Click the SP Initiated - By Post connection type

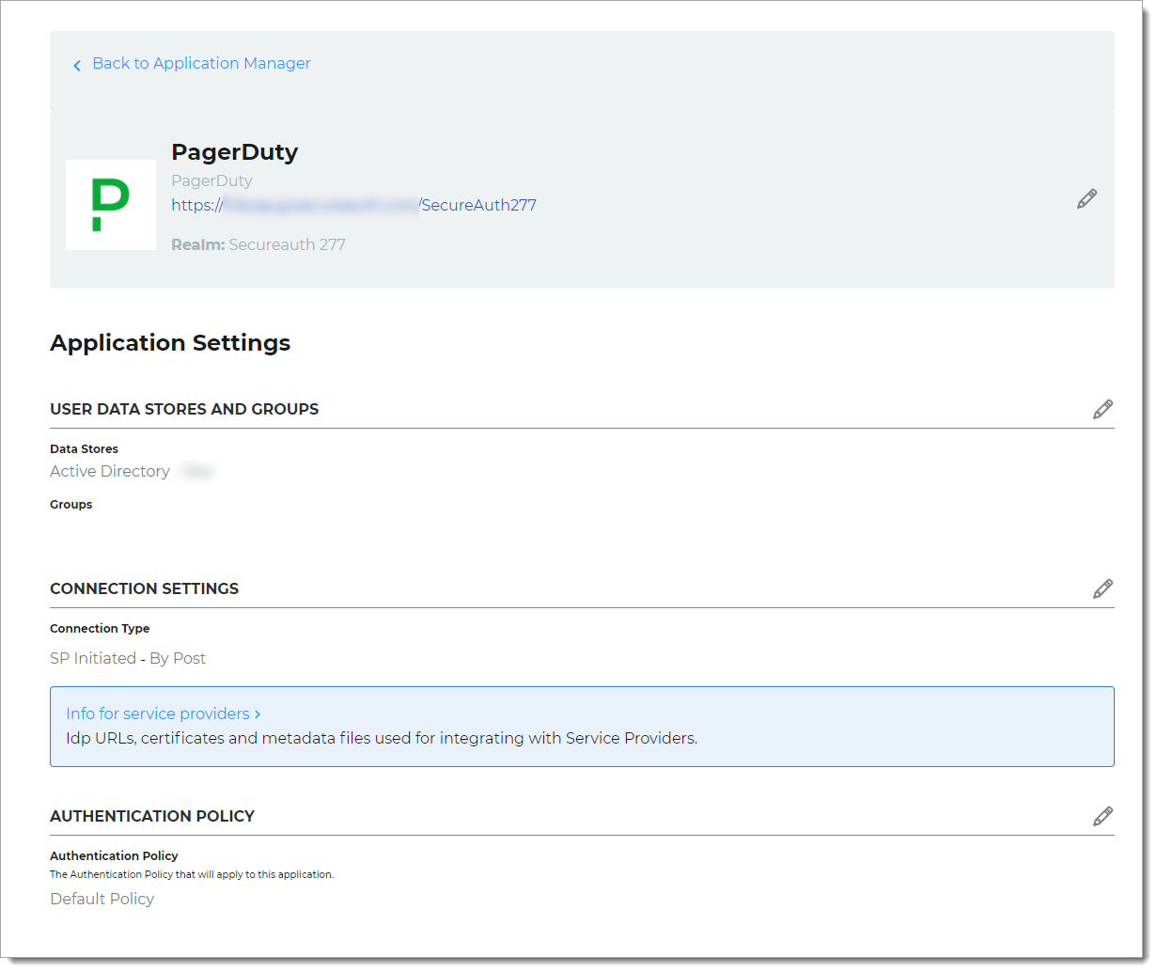point(128,658)
